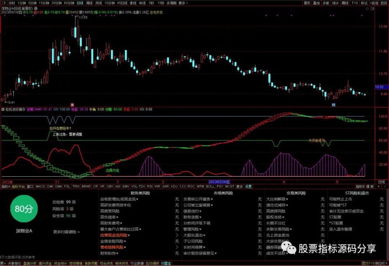This screenshot has width=389, height=266.
Task: Open 经营现金流风险 detail arrow
Action: 177,235
